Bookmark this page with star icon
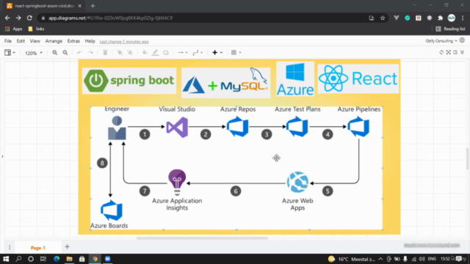 (383, 18)
